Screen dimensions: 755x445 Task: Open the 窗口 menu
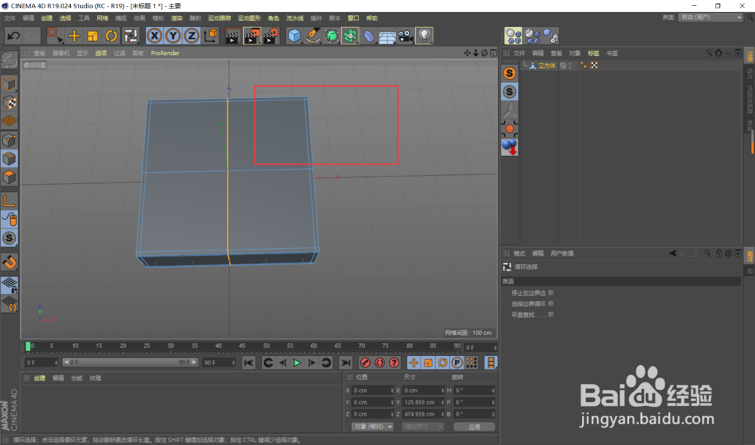tap(353, 18)
